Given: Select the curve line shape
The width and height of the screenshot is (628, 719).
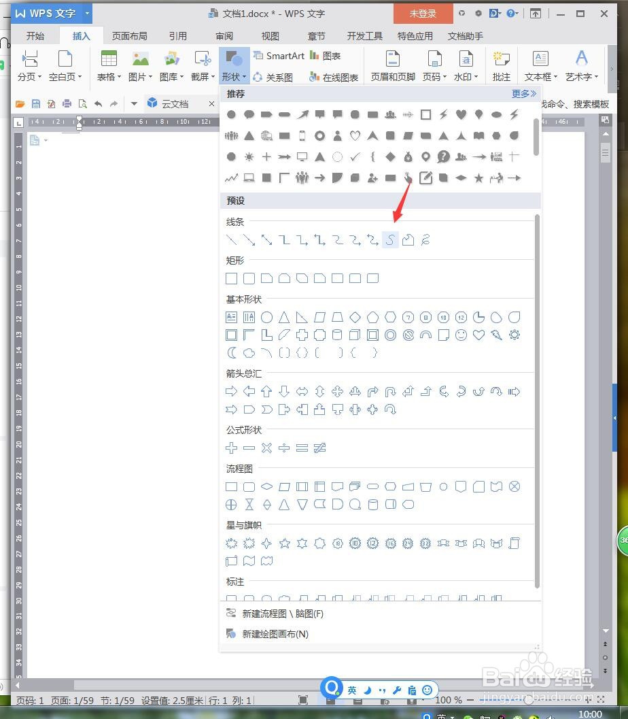Looking at the screenshot, I should 390,240.
